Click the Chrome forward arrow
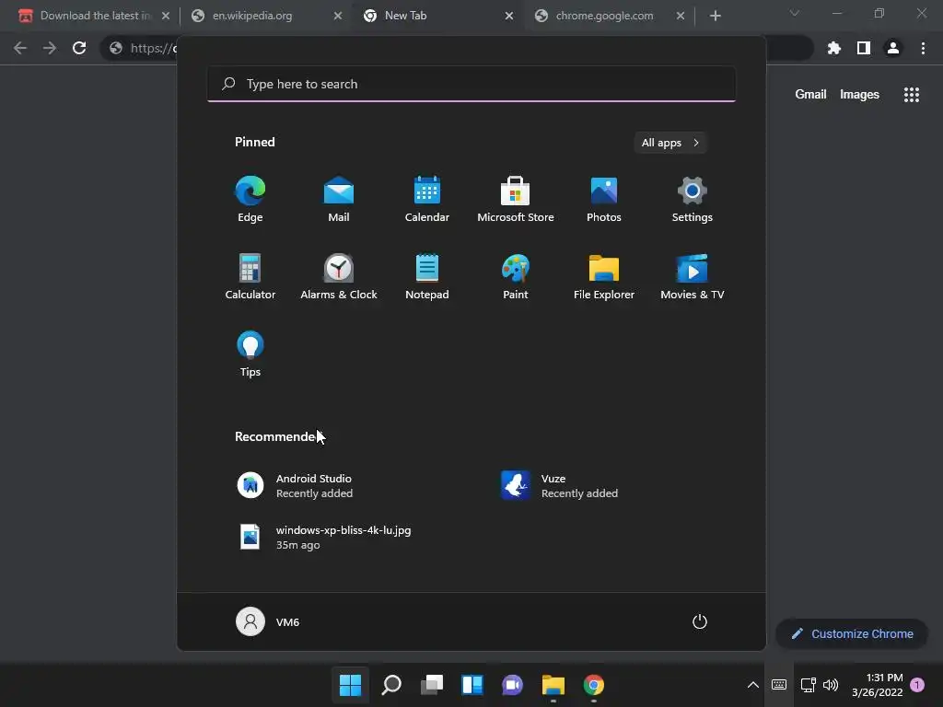The width and height of the screenshot is (943, 707). pyautogui.click(x=50, y=48)
